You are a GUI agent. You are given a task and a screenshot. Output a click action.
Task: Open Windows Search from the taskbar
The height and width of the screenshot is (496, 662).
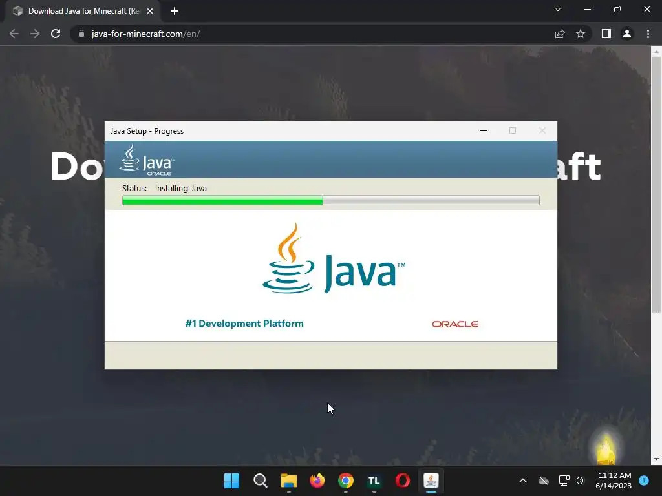coord(260,480)
